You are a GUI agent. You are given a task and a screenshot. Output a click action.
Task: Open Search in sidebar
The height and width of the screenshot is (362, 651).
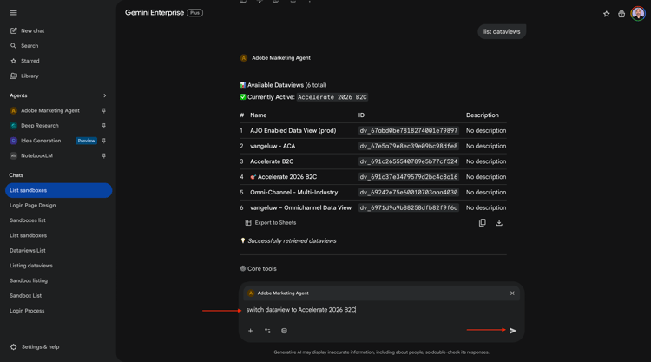pyautogui.click(x=24, y=46)
